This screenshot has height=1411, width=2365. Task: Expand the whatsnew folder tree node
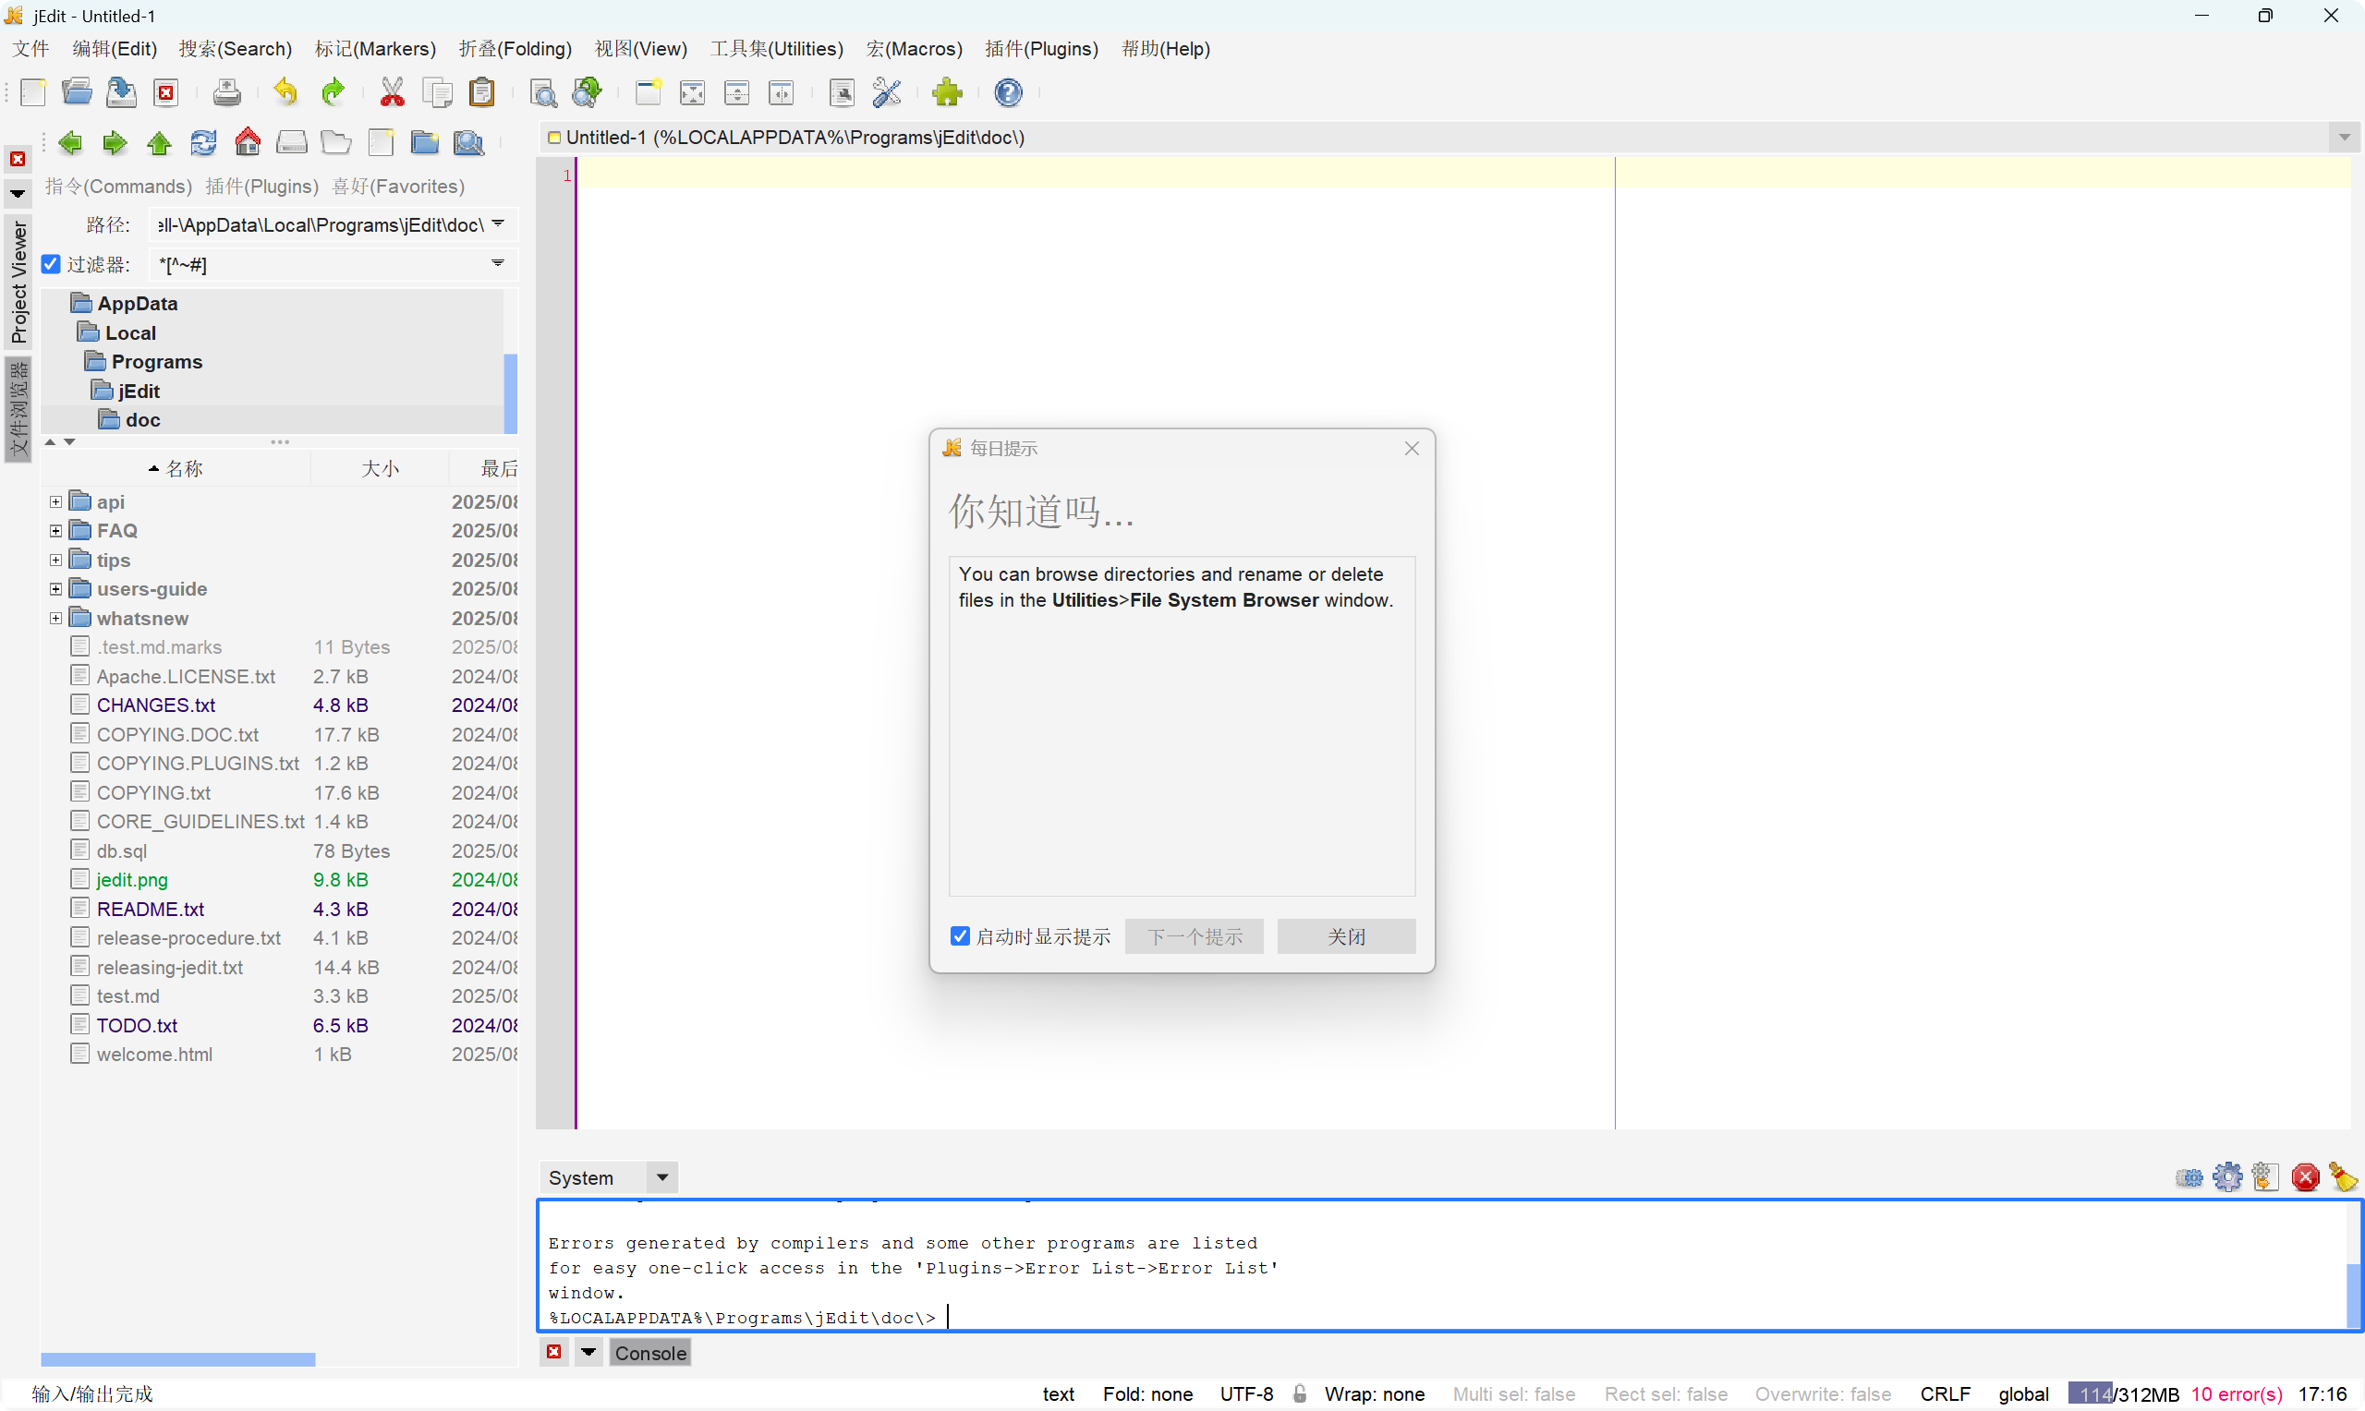pyautogui.click(x=56, y=619)
